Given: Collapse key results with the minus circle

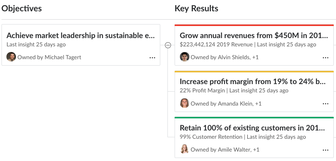Looking at the screenshot, I should 168,45.
